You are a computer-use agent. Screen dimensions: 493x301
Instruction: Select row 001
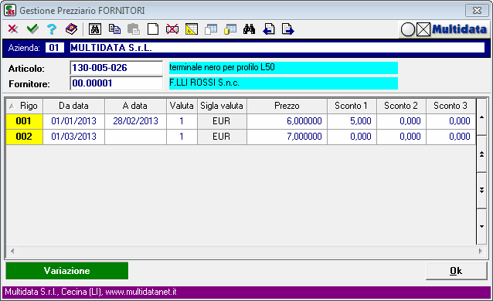[24, 121]
